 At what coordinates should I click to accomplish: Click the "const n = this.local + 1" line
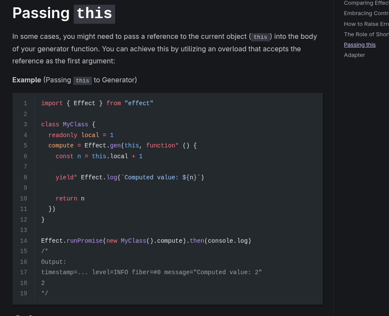pyautogui.click(x=99, y=156)
